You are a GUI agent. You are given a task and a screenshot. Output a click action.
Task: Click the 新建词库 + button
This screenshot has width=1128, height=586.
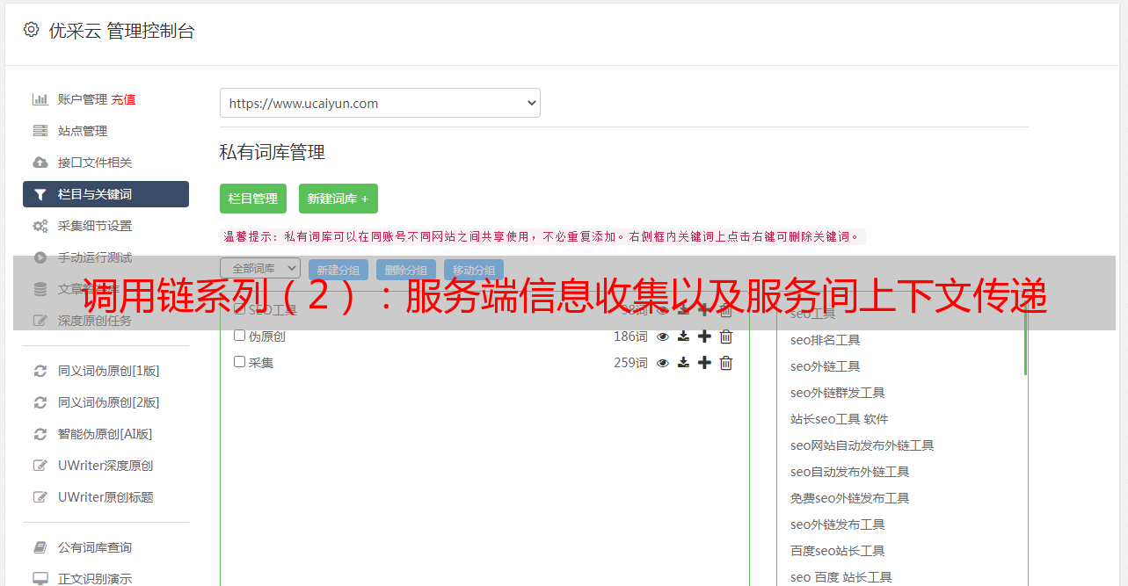click(338, 199)
